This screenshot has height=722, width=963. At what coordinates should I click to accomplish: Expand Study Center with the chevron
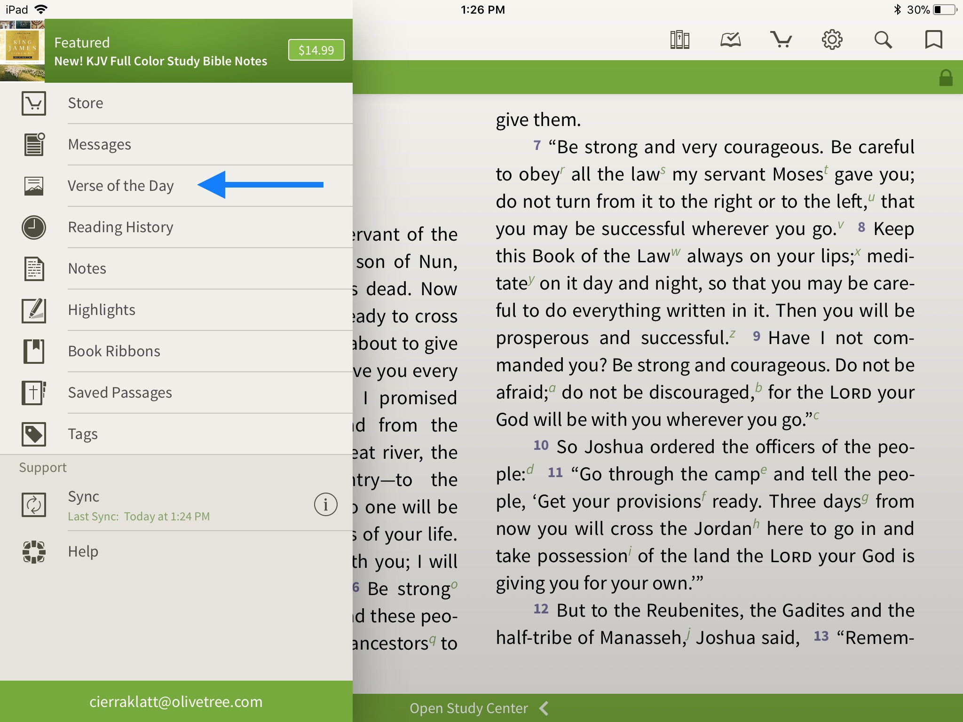[544, 708]
